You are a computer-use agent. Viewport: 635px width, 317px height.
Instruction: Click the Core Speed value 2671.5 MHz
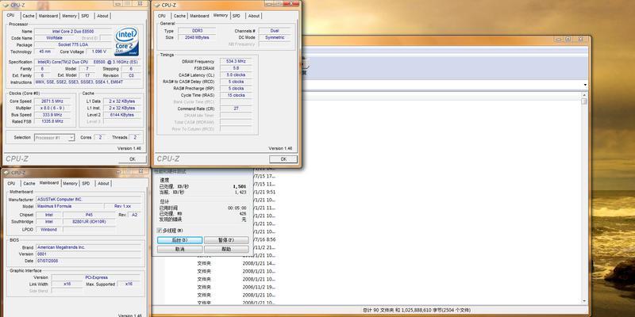(x=52, y=101)
